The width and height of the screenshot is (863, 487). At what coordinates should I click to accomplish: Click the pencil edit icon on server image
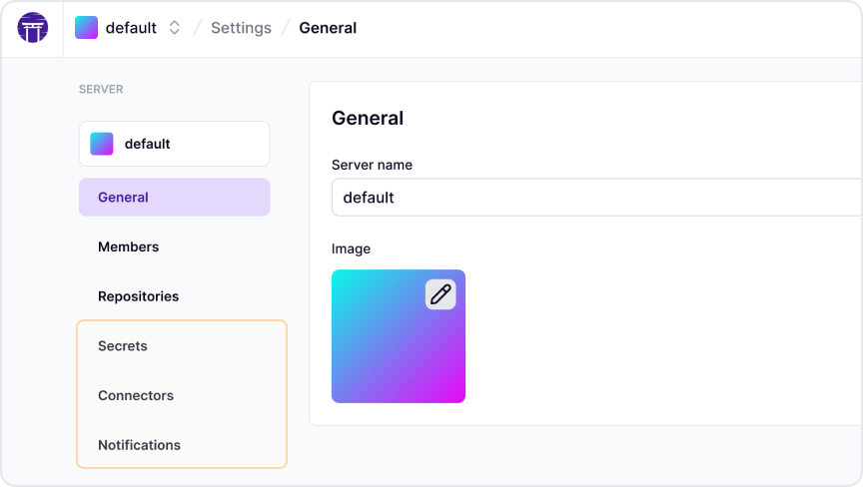[440, 294]
